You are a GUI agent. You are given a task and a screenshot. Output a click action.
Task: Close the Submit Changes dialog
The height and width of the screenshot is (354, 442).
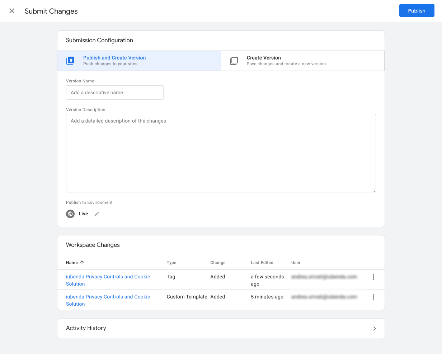(x=12, y=11)
